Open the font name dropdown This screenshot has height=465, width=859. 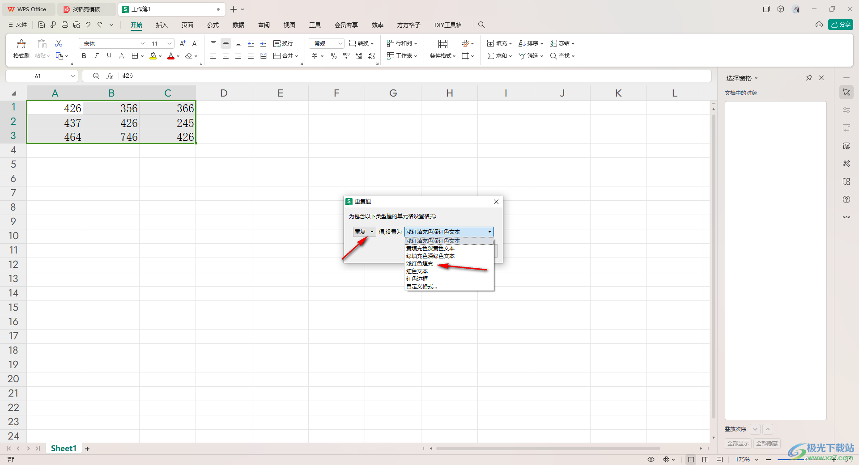(x=143, y=43)
